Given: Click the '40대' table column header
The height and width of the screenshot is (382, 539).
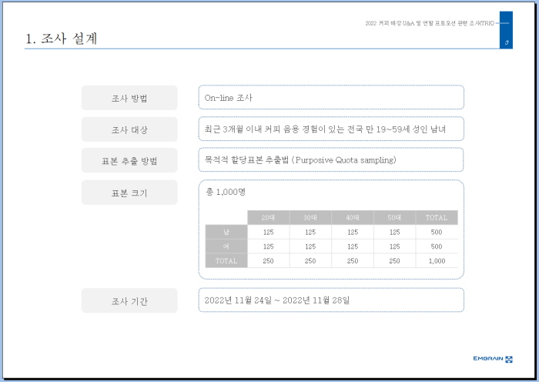Looking at the screenshot, I should [353, 218].
